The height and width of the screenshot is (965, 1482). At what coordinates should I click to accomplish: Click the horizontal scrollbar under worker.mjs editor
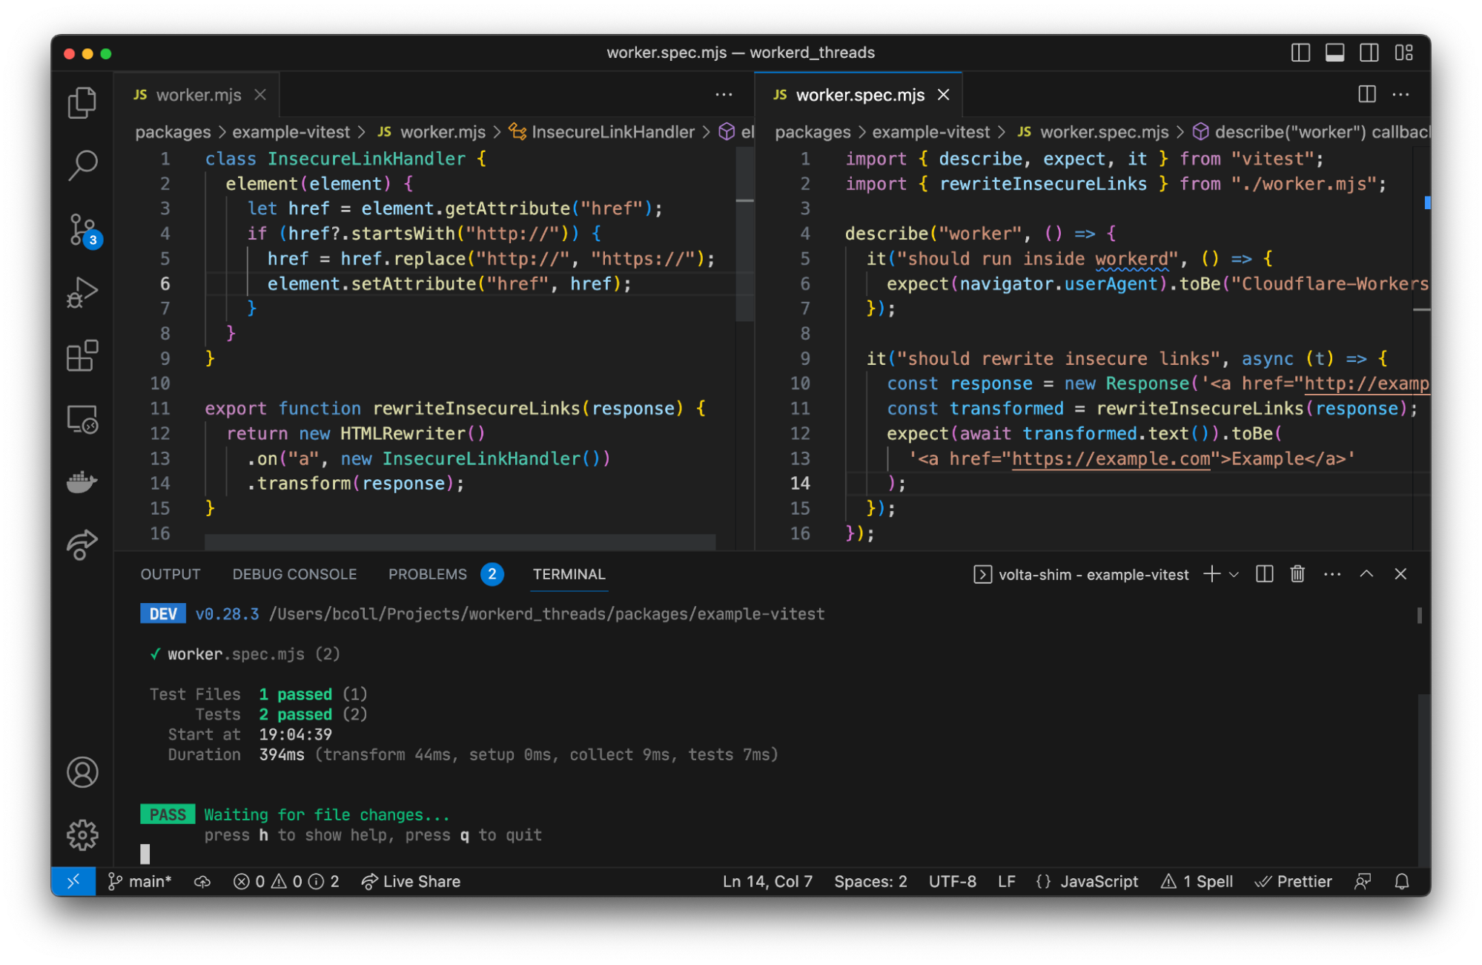click(460, 542)
